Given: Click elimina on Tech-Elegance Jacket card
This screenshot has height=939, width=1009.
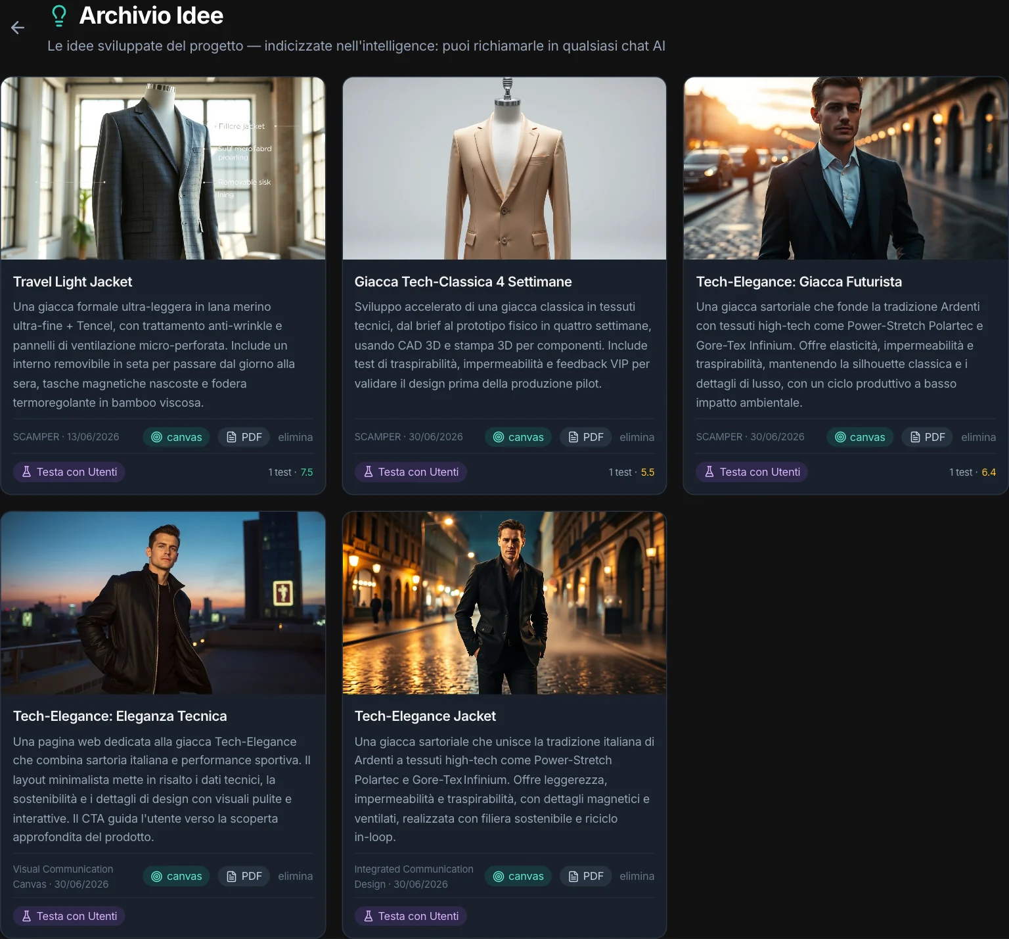Looking at the screenshot, I should [x=637, y=876].
